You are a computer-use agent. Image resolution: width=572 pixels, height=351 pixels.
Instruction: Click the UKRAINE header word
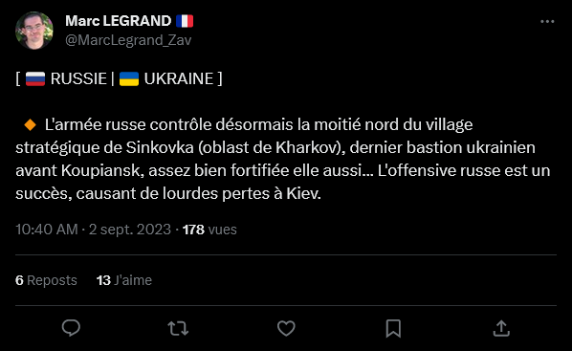coord(179,78)
